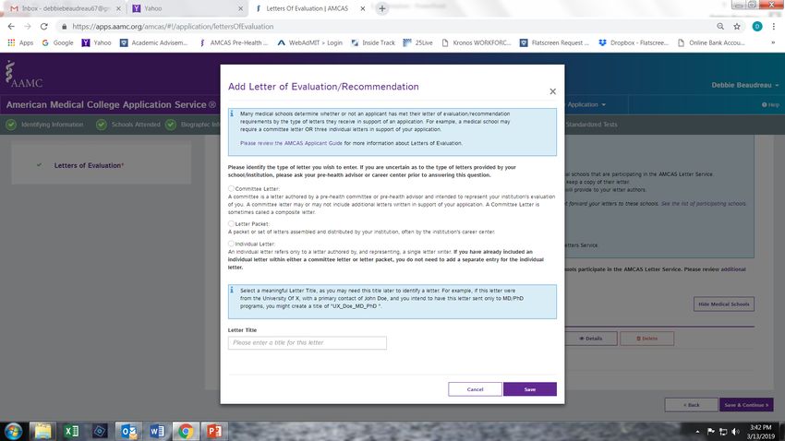
Task: Open the Yahoo bookmark
Action: (x=96, y=43)
